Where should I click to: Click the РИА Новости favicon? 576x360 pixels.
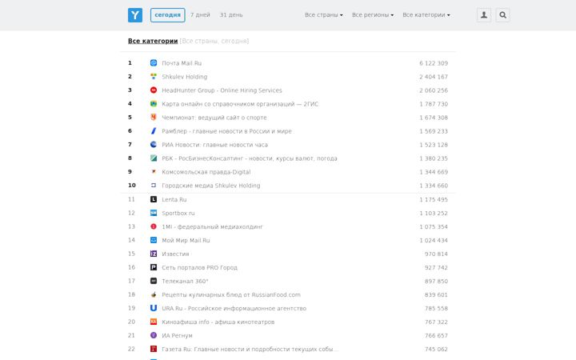point(154,144)
